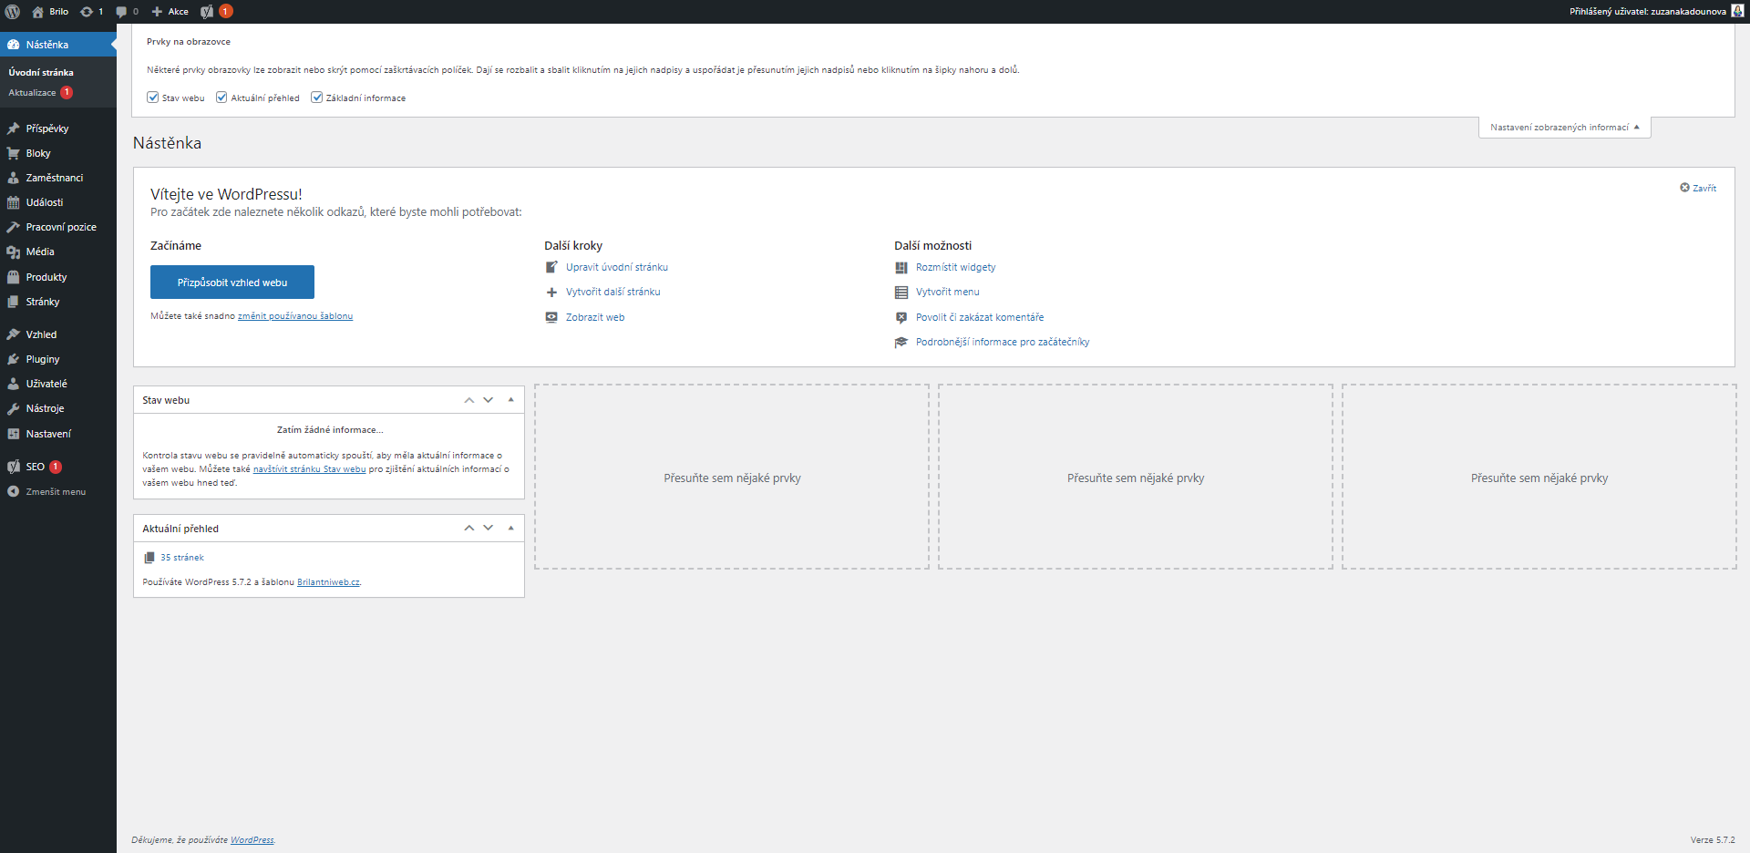Viewport: 1750px width, 853px height.
Task: Click the 35 stránek link
Action: (x=181, y=558)
